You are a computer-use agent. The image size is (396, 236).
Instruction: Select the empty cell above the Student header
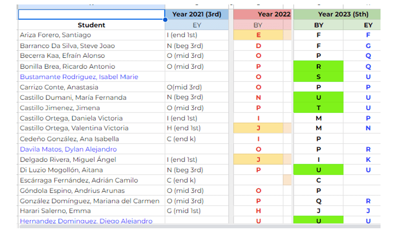pyautogui.click(x=91, y=14)
